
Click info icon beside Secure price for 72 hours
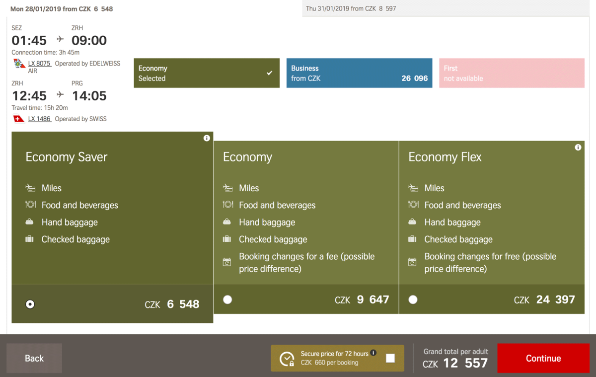point(373,353)
